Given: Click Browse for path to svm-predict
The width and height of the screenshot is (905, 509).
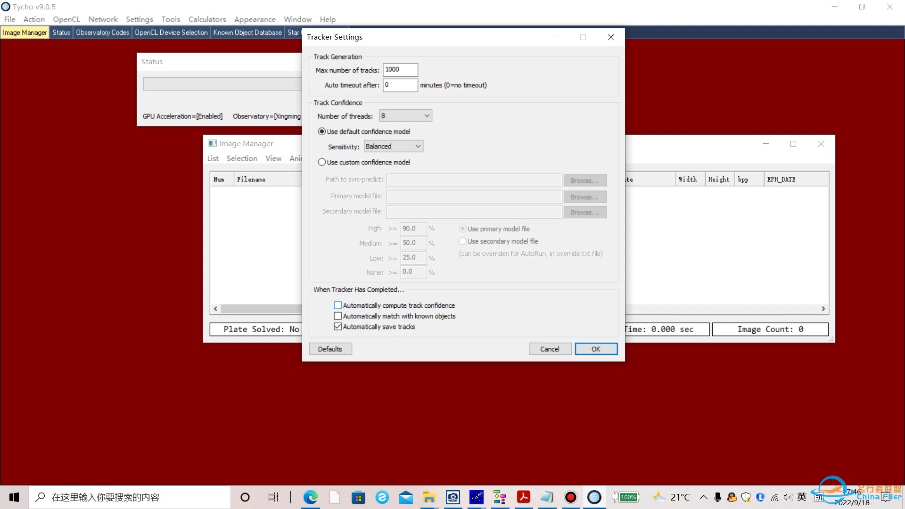Looking at the screenshot, I should tap(584, 180).
